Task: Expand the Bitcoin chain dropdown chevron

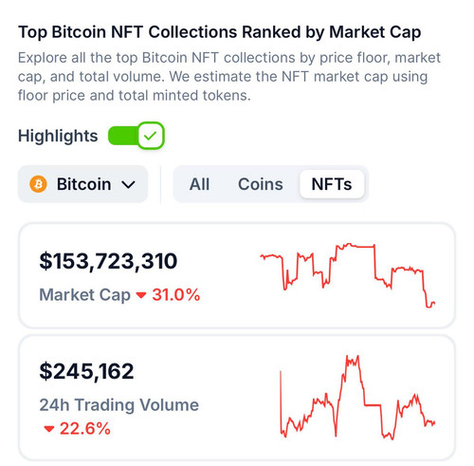Action: 128,184
